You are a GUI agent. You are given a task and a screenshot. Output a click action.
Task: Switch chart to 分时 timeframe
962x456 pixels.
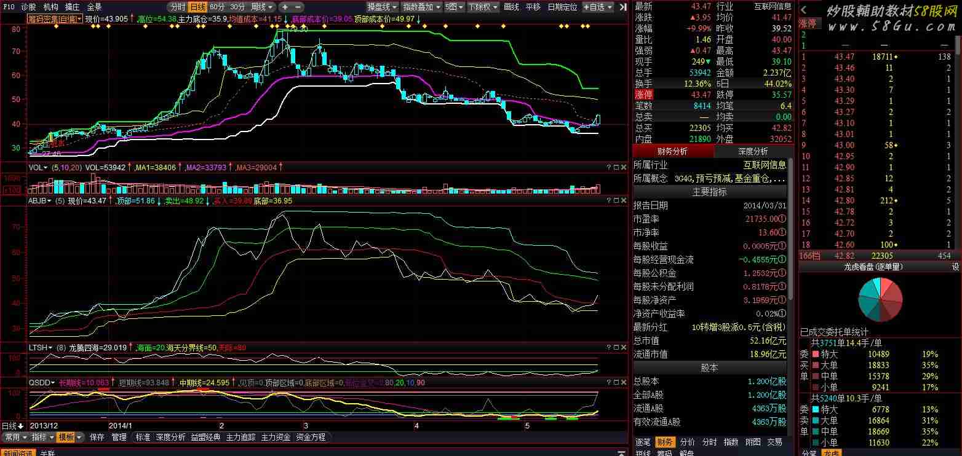(177, 7)
